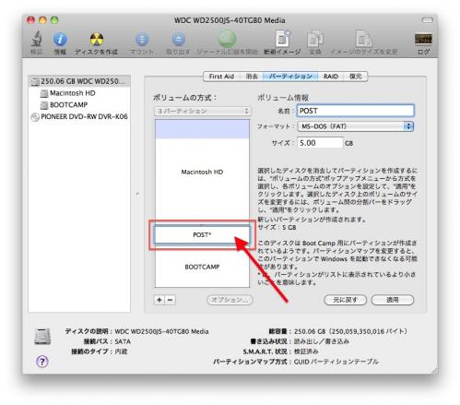Image resolution: width=460 pixels, height=405 pixels.
Task: Click the purple Help question mark button
Action: tap(42, 362)
